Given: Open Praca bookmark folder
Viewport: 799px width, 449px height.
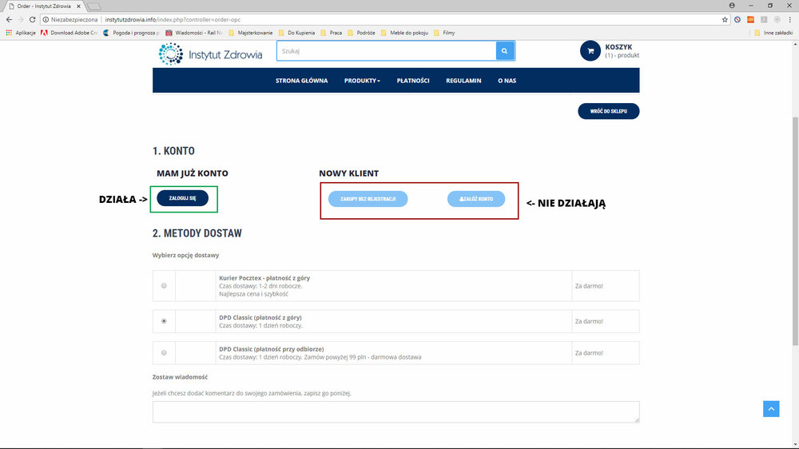Looking at the screenshot, I should pyautogui.click(x=332, y=33).
